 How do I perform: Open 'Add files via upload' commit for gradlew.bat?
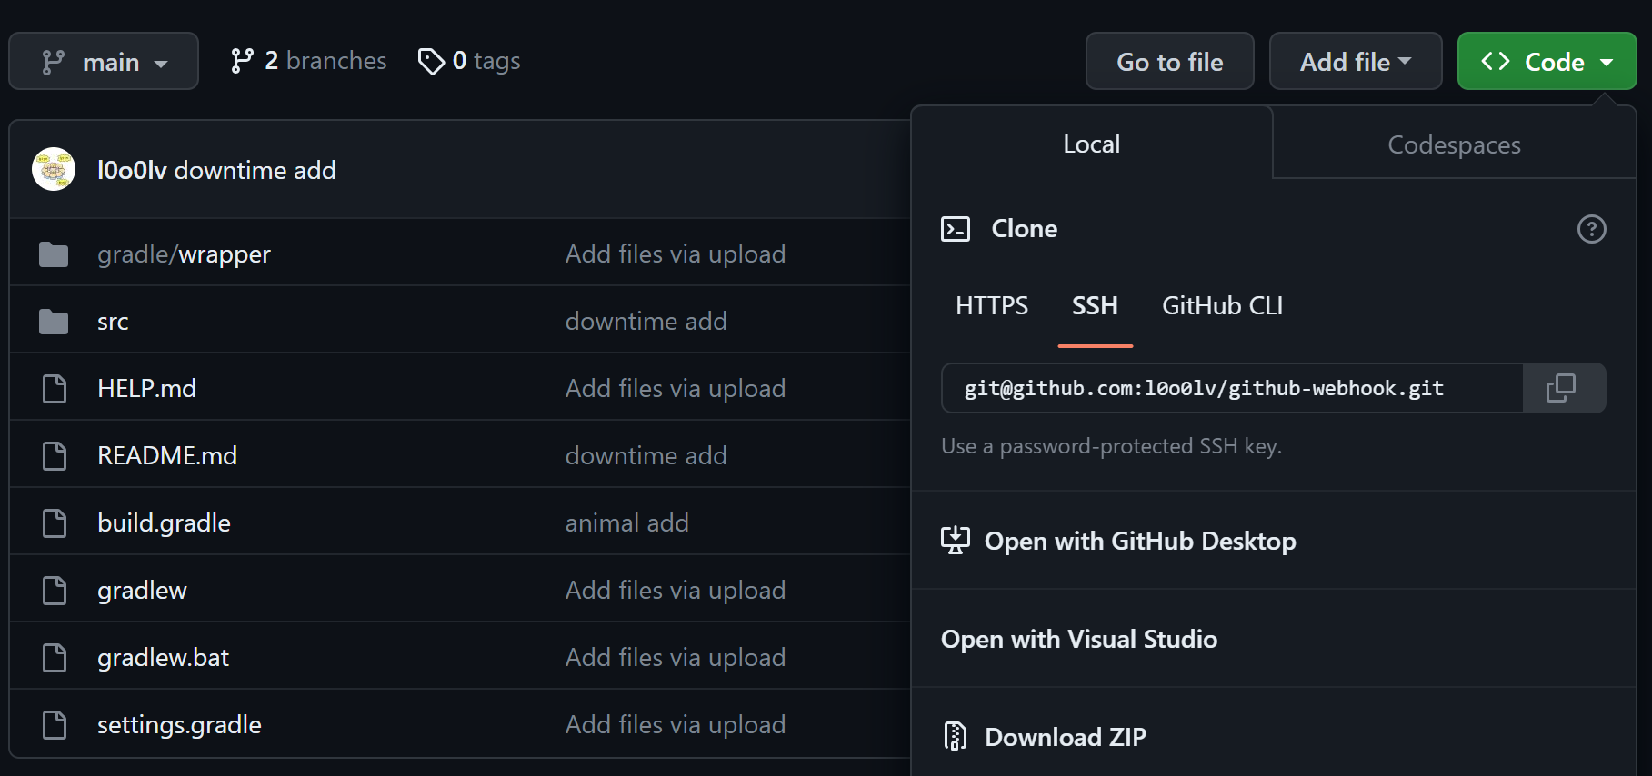(676, 658)
